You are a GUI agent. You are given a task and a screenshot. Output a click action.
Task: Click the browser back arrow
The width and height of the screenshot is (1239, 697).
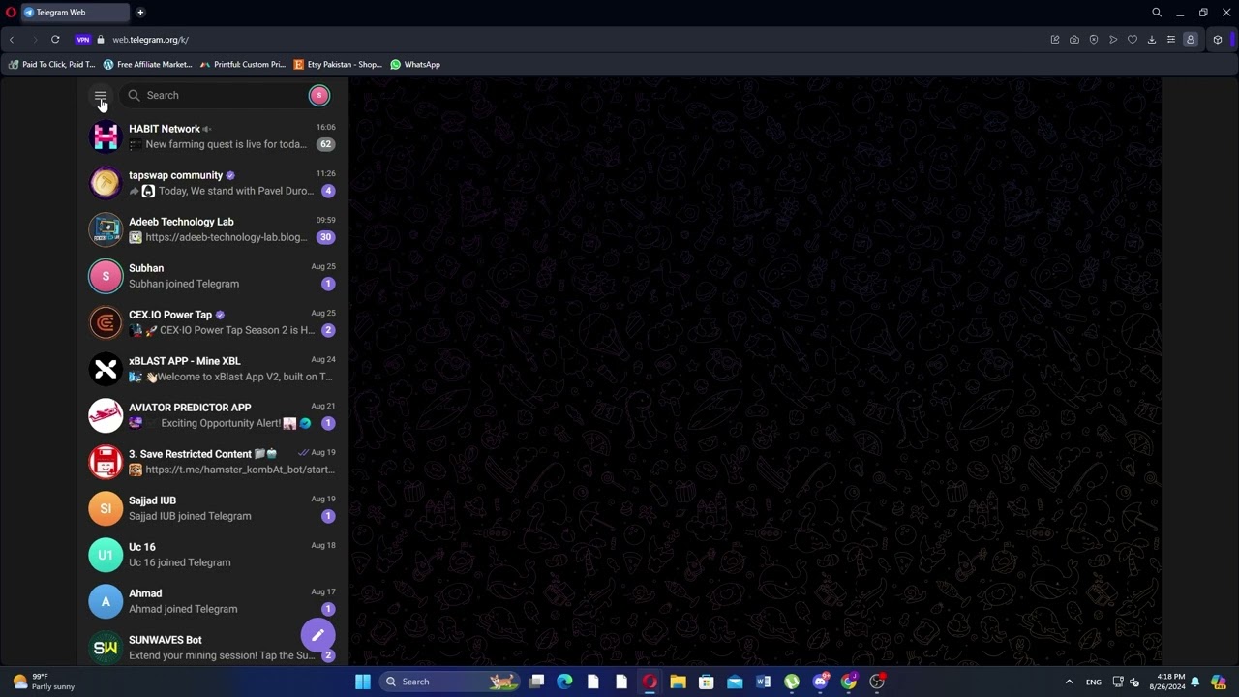(12, 40)
